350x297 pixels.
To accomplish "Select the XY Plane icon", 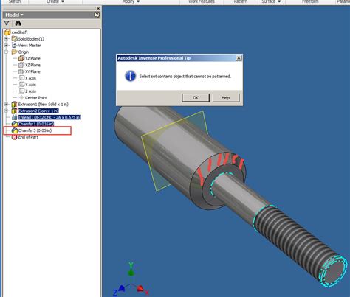I will 21,71.
